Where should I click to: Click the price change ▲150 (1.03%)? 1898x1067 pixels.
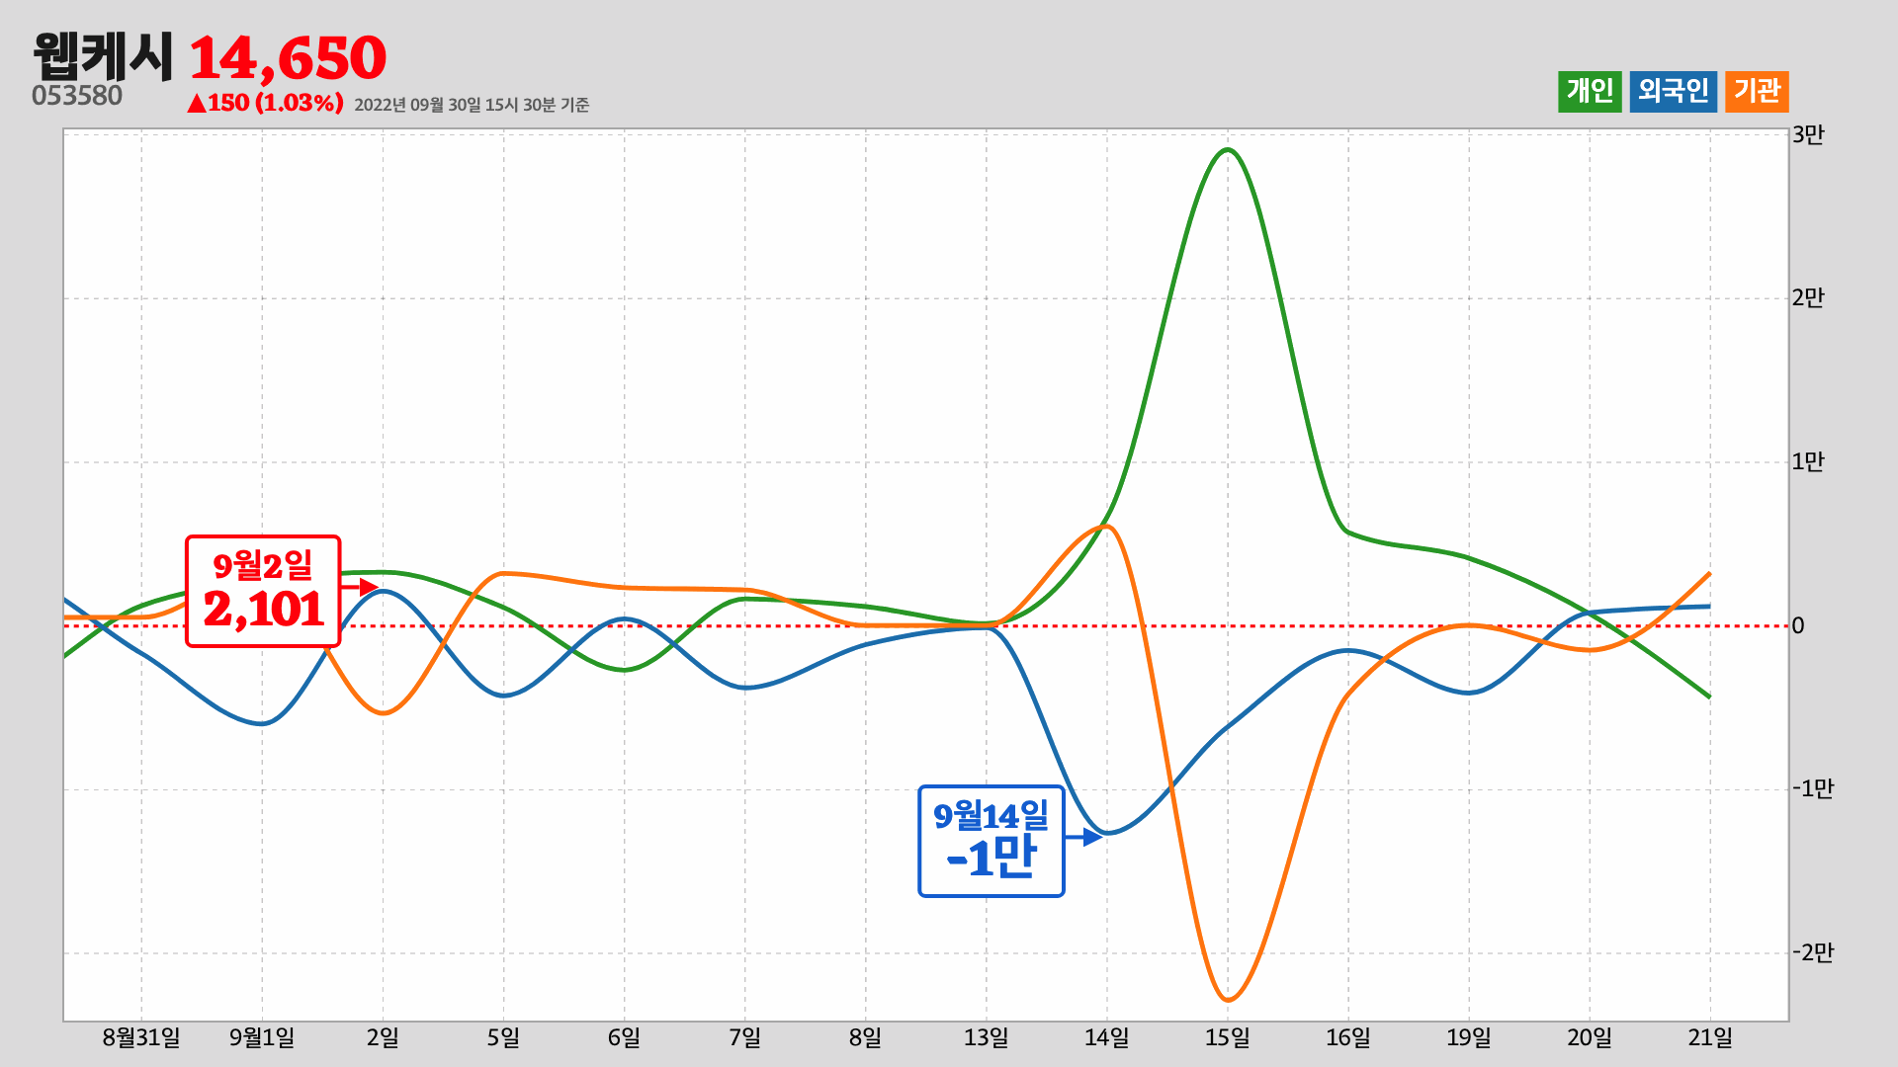pyautogui.click(x=265, y=103)
